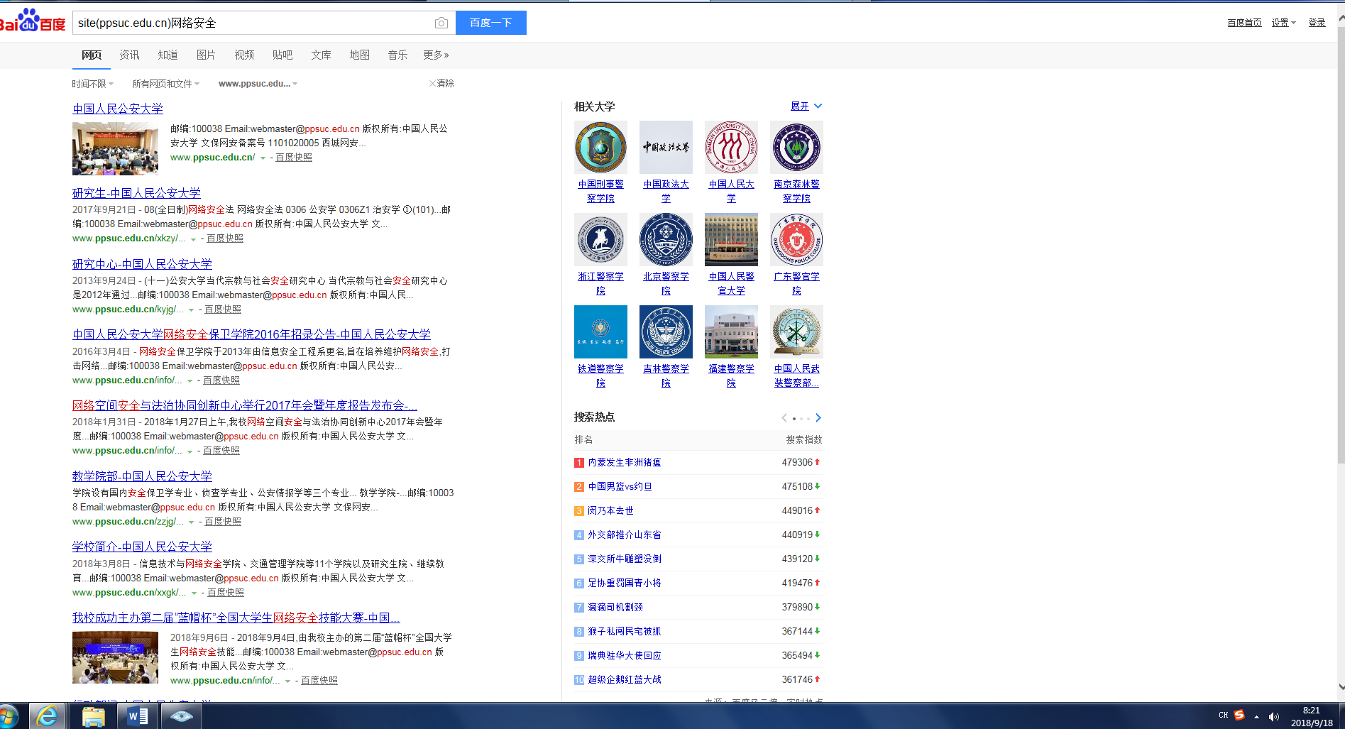Switch to the 知道 tab

coord(168,55)
